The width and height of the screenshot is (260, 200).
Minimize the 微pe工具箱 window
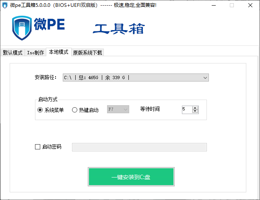pos(214,5)
